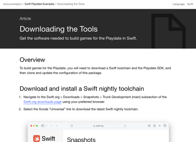Screen dimensions: 196x142
Task: Click the lock icon beside swift.org
Action: (x=94, y=126)
